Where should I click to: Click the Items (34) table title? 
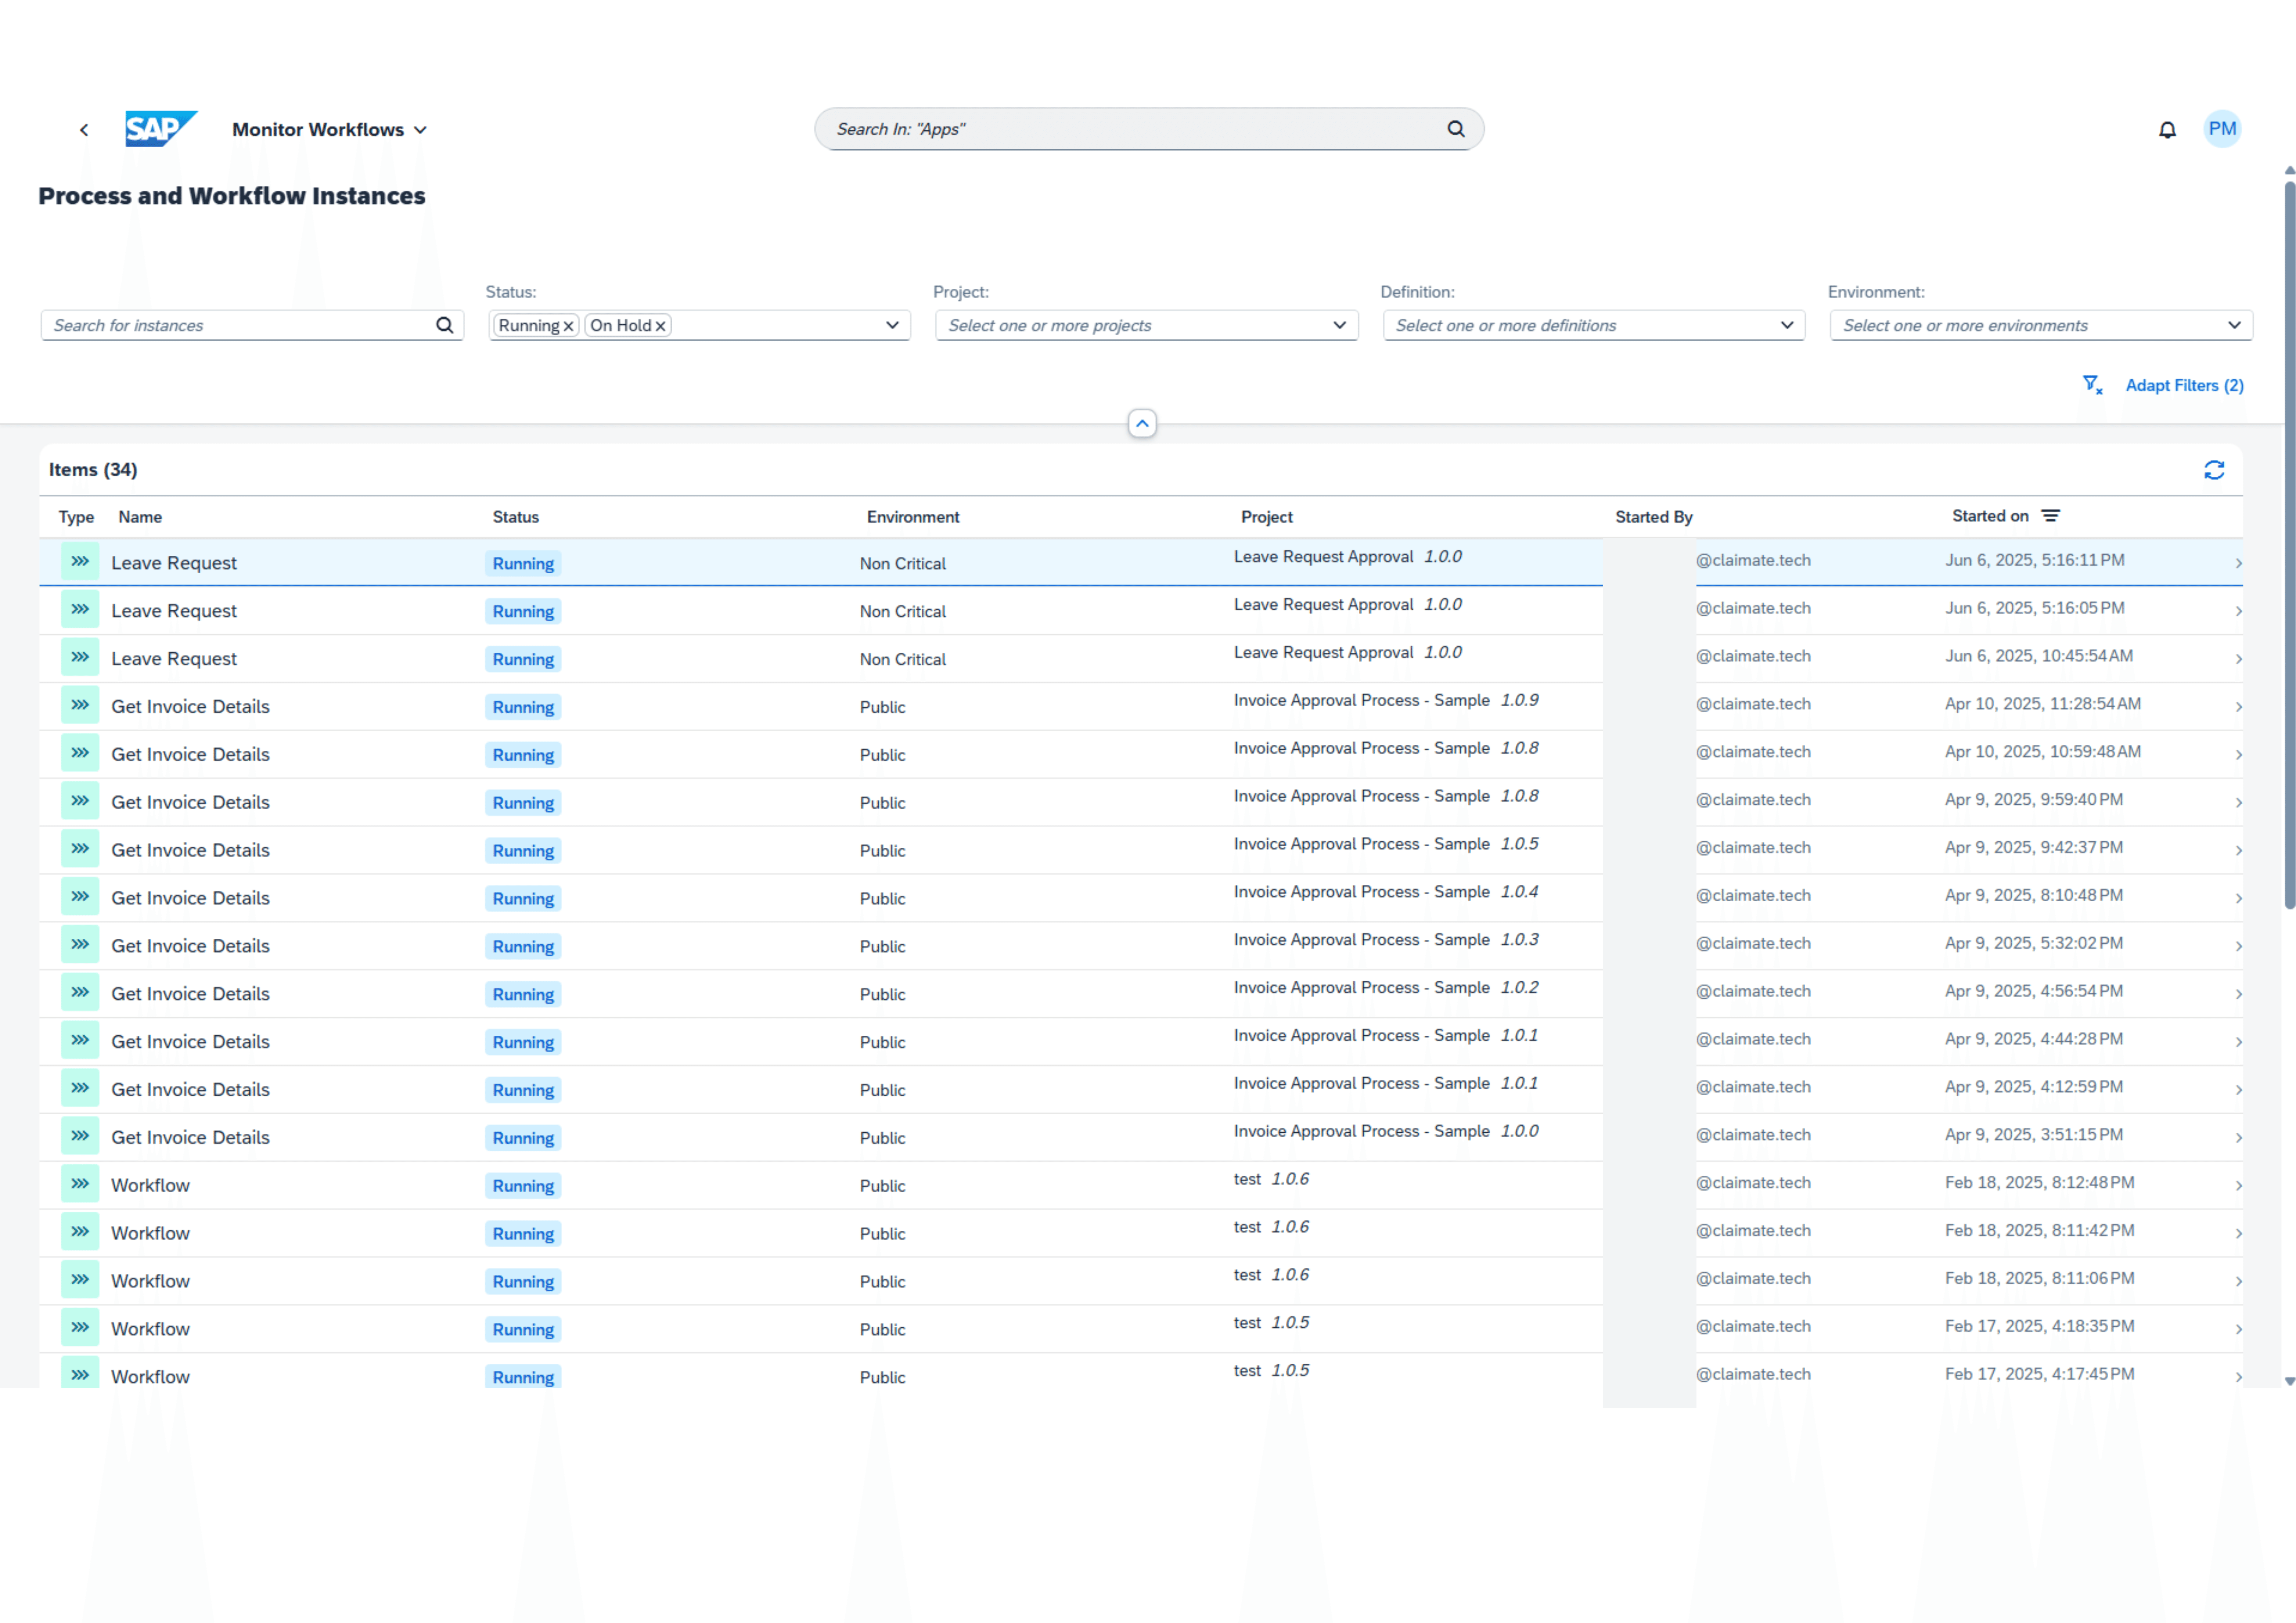[93, 470]
